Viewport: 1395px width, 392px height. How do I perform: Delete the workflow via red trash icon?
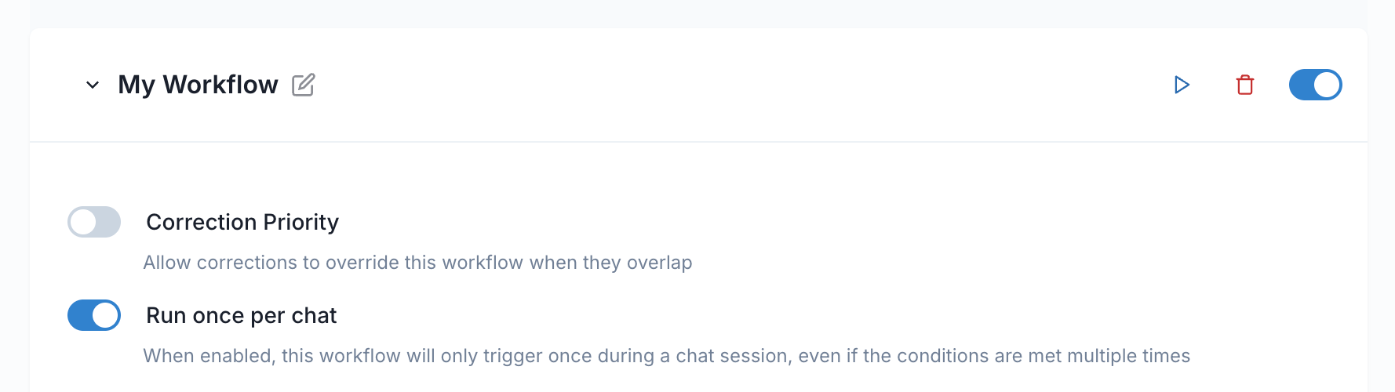1245,85
